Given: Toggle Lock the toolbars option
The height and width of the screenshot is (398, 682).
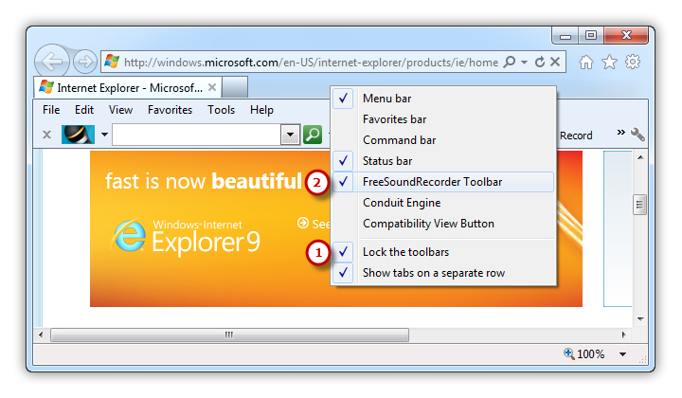Looking at the screenshot, I should pos(443,252).
